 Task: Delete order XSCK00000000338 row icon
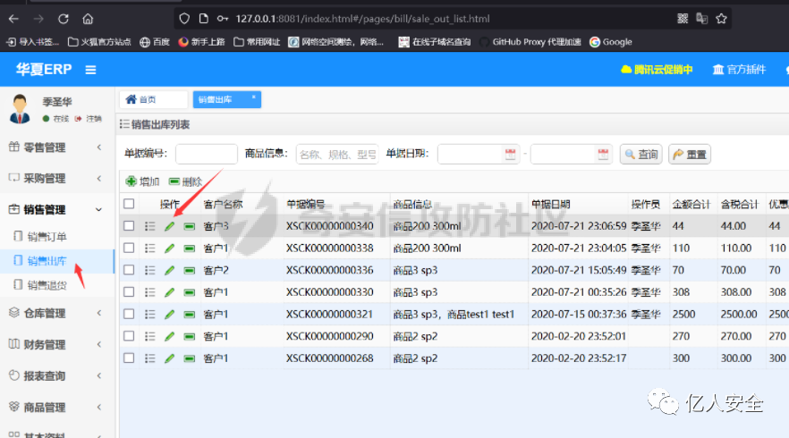190,248
